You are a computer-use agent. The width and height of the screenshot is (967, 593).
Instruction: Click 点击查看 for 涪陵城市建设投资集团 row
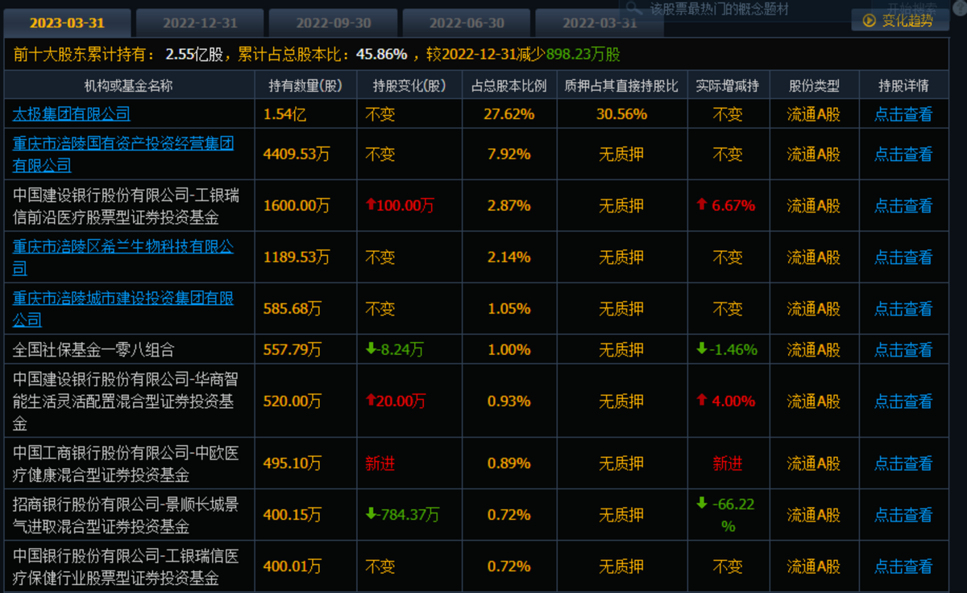[903, 309]
